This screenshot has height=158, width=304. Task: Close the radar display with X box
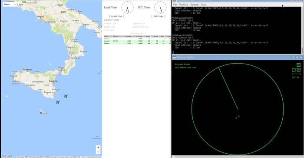pos(299,65)
